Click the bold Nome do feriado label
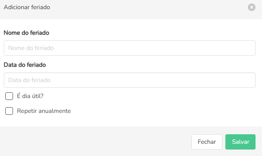Screen dimensions: 262x156 (26, 33)
